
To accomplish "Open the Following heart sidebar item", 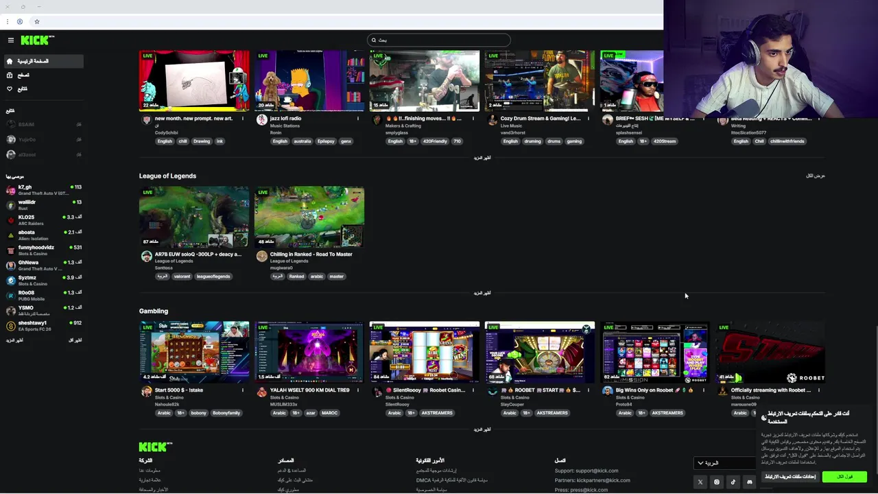I will (43, 89).
